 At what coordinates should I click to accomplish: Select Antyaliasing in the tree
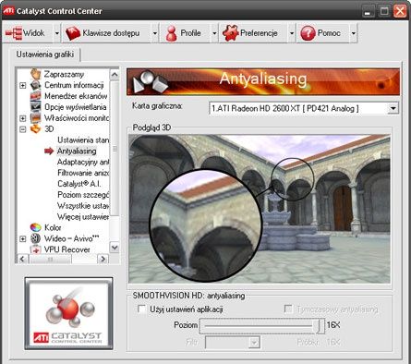(77, 152)
